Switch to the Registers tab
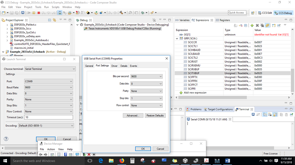Viewport: 295px width, 165px height. [x=223, y=20]
